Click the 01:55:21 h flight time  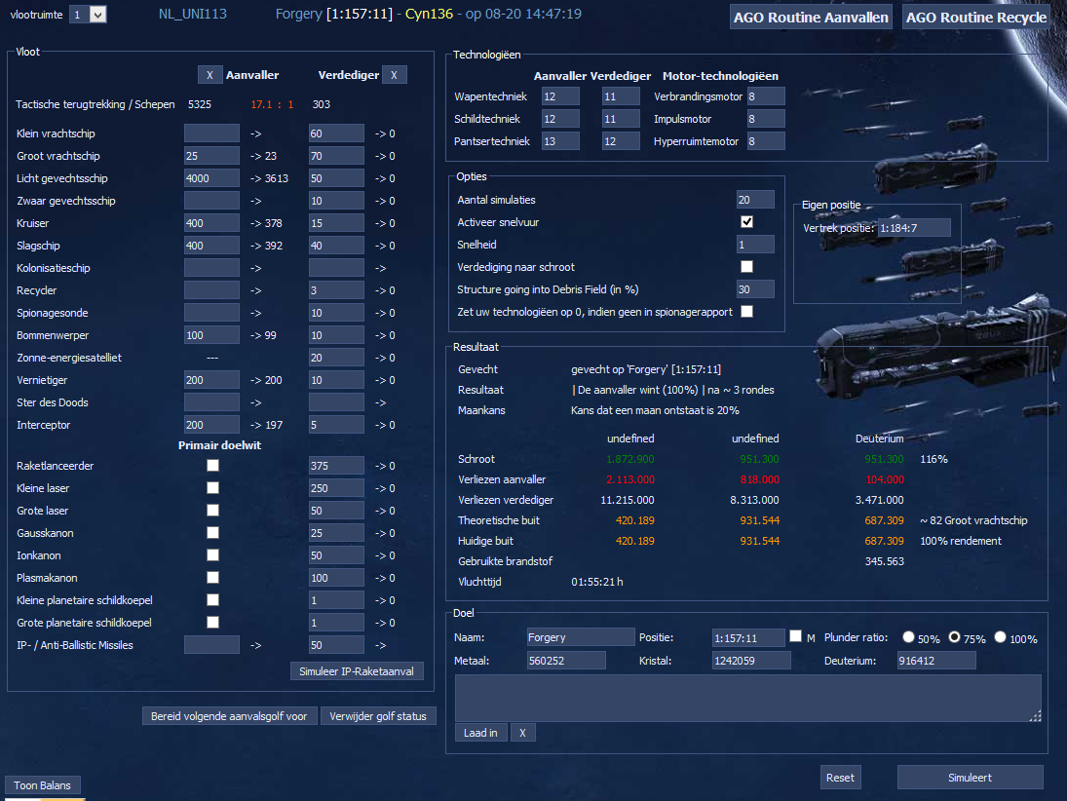pos(596,582)
